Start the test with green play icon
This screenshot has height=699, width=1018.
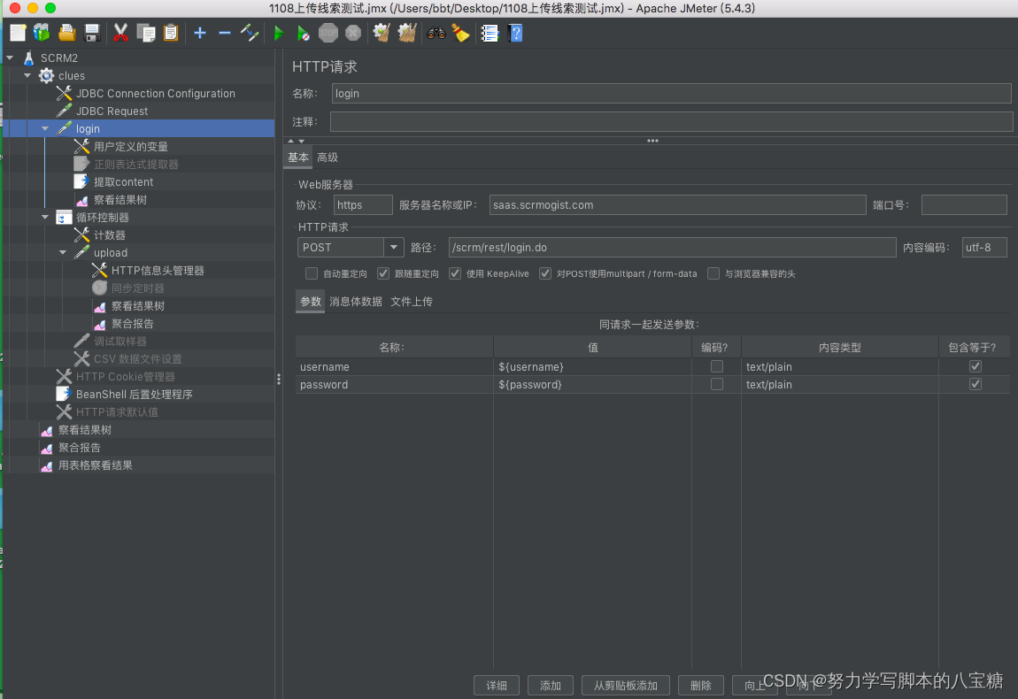[x=279, y=33]
